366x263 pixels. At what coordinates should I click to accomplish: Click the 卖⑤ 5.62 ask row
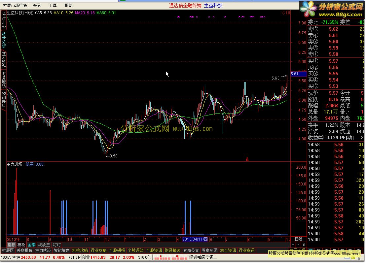336,29
